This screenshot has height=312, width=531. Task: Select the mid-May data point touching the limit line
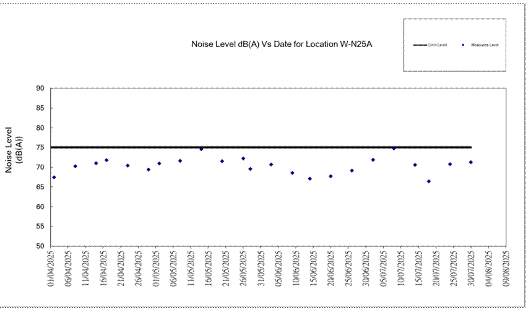(x=201, y=149)
